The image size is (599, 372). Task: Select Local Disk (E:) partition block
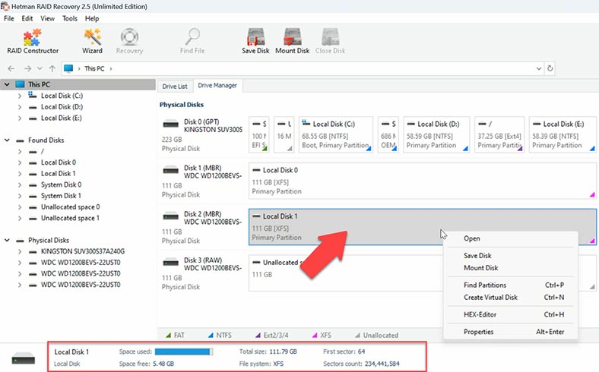click(x=563, y=134)
